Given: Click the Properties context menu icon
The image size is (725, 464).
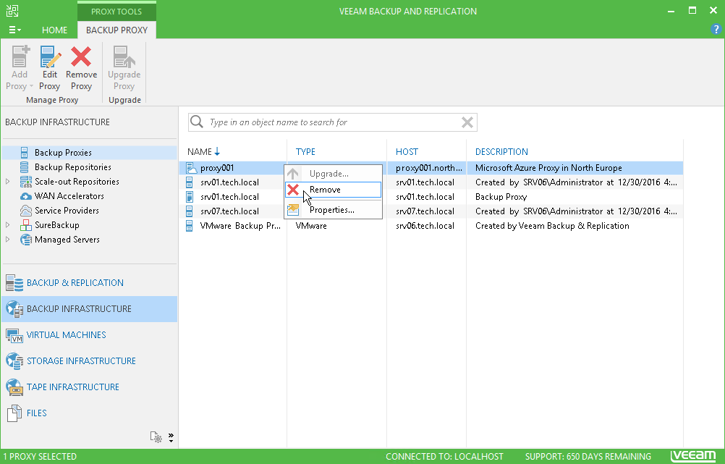Looking at the screenshot, I should pyautogui.click(x=293, y=210).
